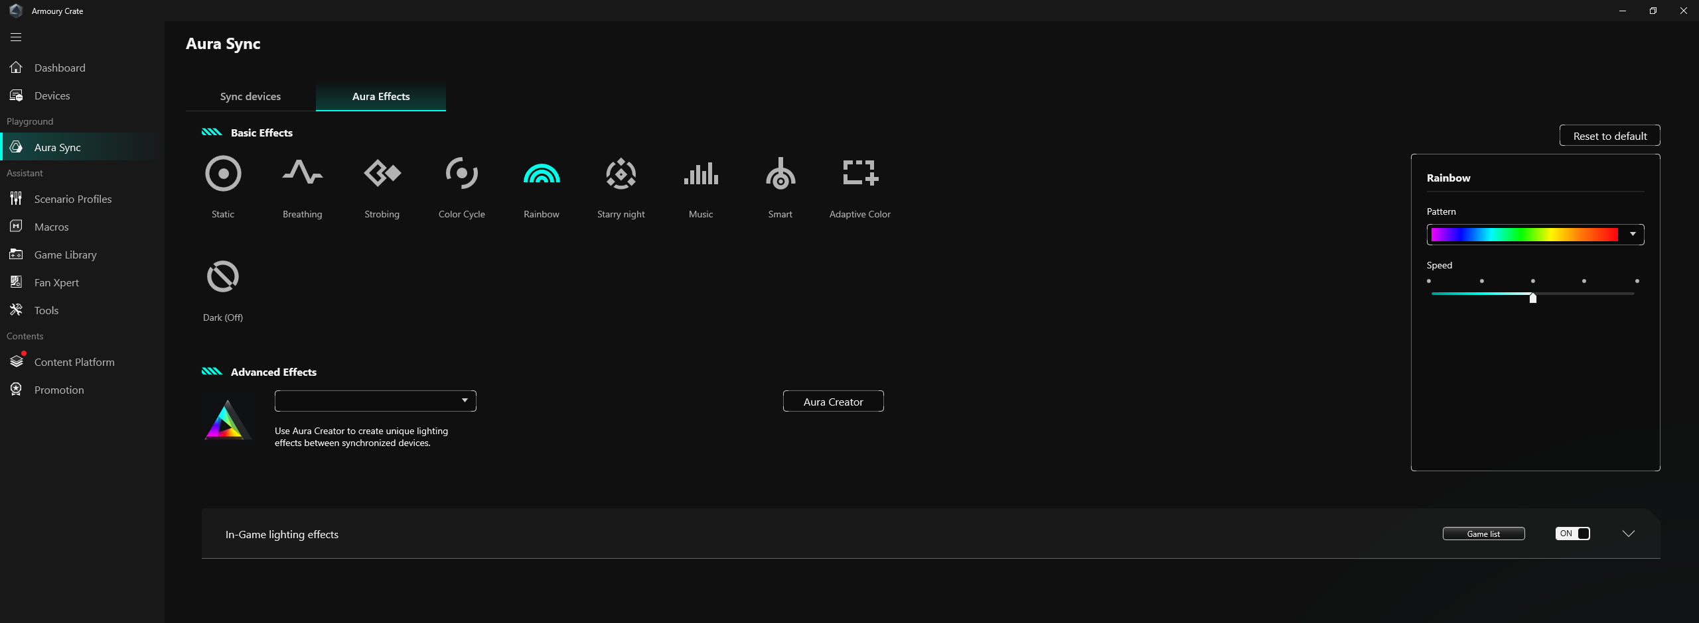Screen dimensions: 1699x623
Task: Open the Advanced Effects dropdown
Action: [x=376, y=401]
